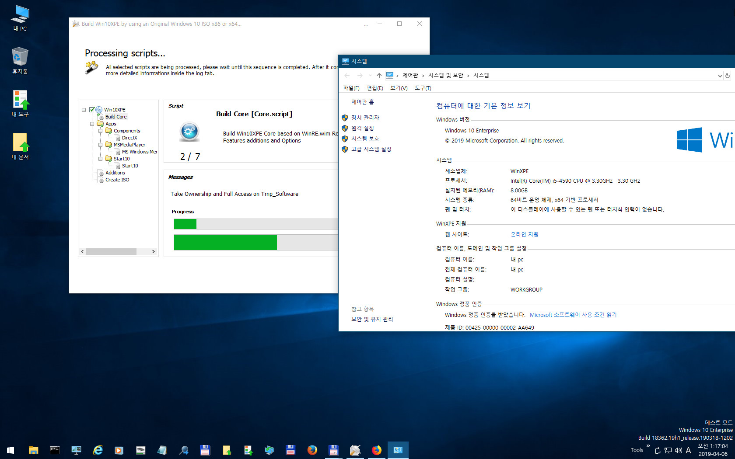The image size is (735, 459).
Task: Open 내 PC desktop icon
Action: tap(20, 18)
